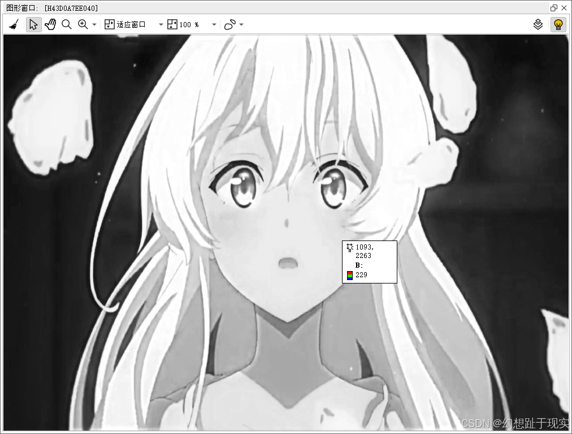Open the zoom-in tool dropdown arrow

94,25
